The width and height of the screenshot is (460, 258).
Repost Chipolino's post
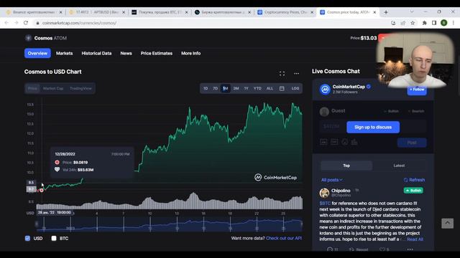point(359,249)
